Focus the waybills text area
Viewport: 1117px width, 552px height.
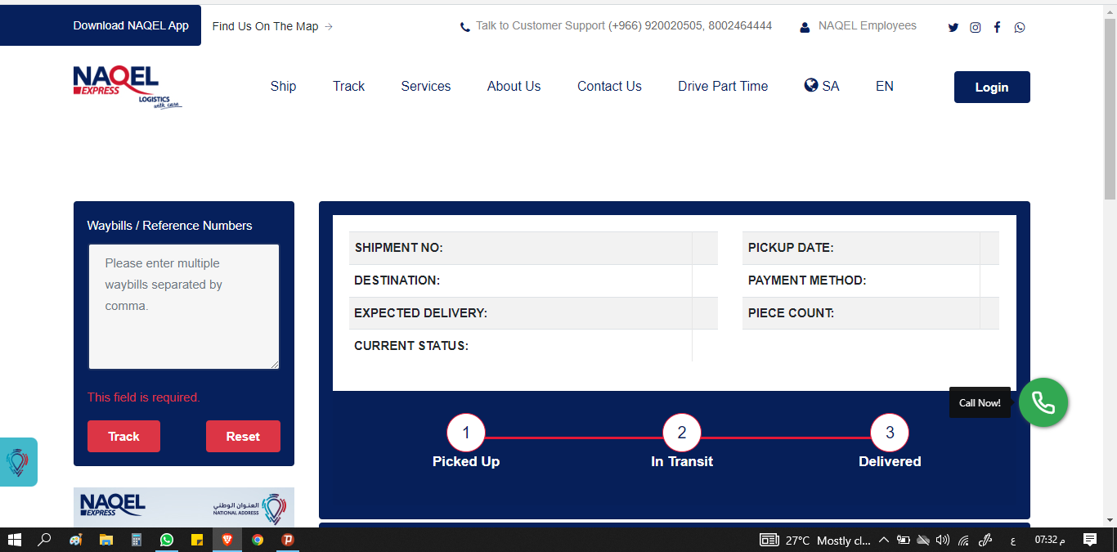point(184,307)
